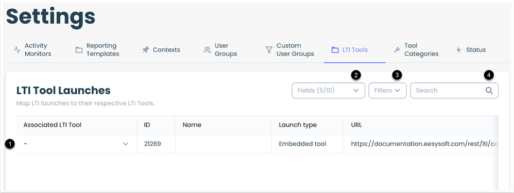Click the ID column header
514x193 pixels.
[156, 125]
